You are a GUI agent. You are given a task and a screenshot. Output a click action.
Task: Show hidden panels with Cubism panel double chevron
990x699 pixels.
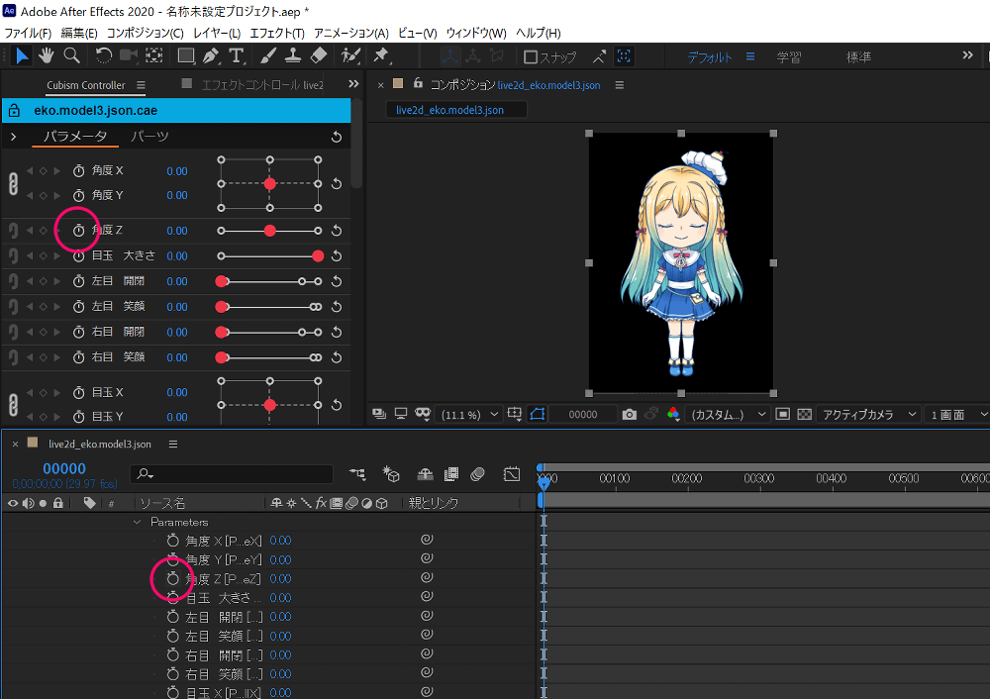pyautogui.click(x=353, y=84)
